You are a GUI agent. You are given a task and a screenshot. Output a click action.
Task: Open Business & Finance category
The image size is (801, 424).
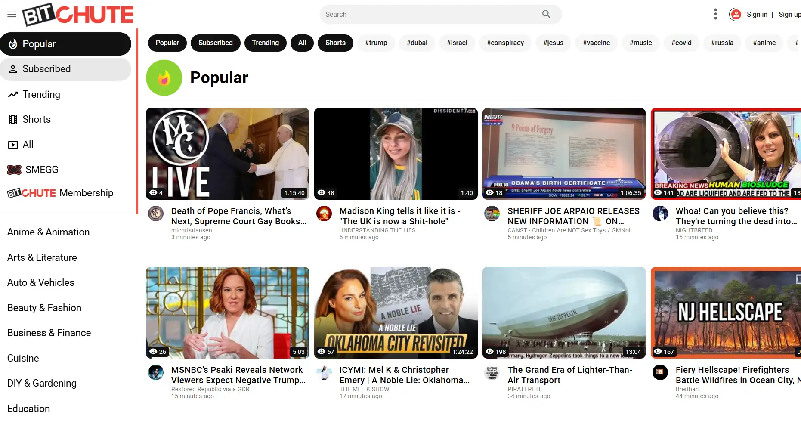coord(49,333)
